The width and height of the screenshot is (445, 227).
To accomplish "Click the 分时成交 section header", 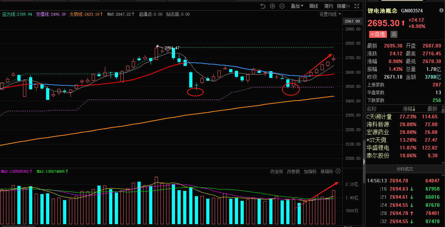I will click(405, 169).
